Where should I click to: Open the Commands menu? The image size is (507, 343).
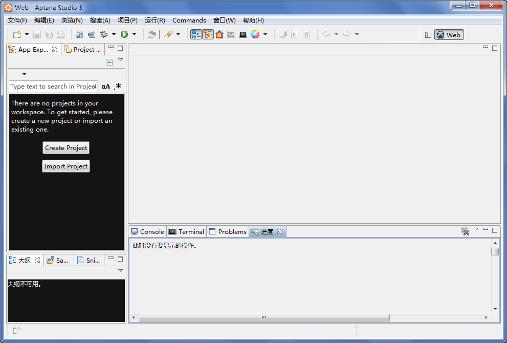point(189,20)
